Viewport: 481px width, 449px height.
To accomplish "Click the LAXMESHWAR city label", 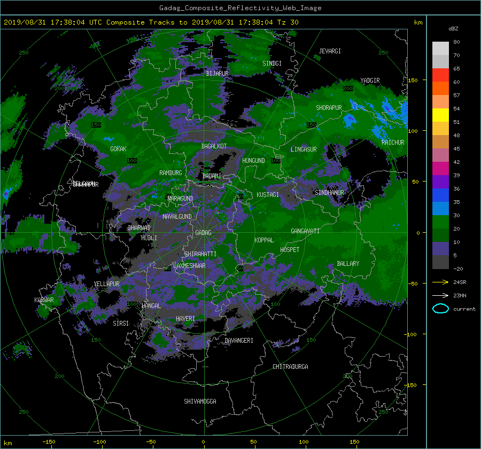I will coord(189,266).
